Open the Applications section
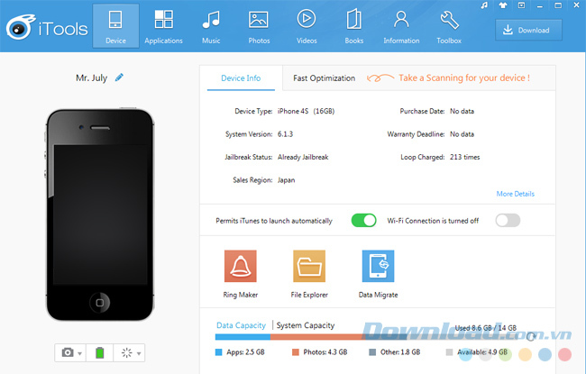 163,26
